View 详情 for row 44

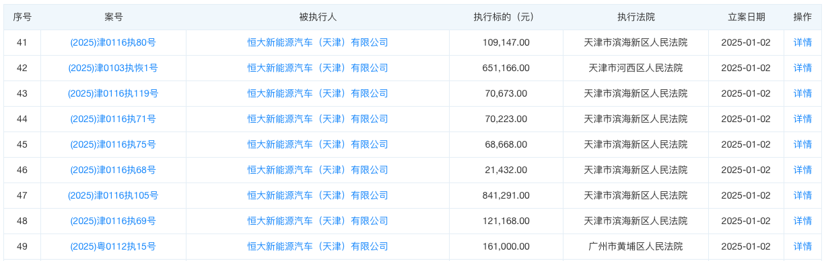(x=802, y=119)
